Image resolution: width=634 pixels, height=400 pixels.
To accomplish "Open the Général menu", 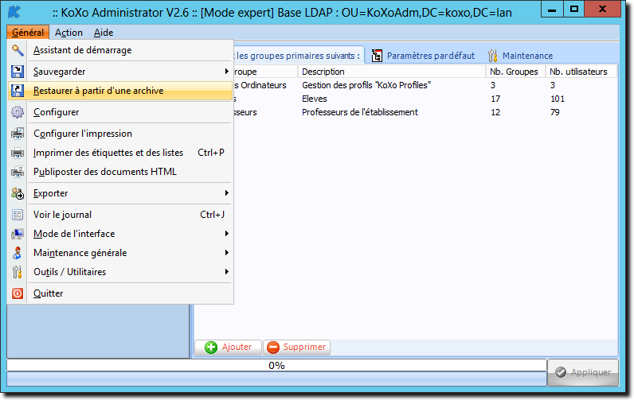I will coord(28,33).
